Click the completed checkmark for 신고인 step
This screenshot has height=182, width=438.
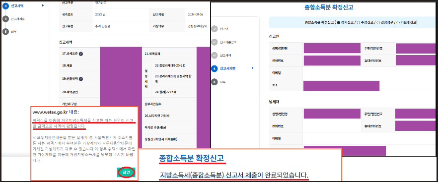click(214, 29)
